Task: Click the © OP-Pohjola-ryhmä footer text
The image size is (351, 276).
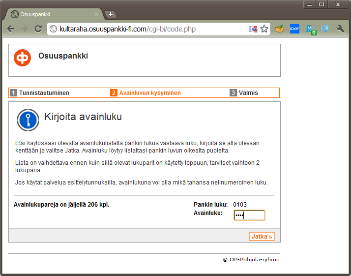Action: point(251,260)
